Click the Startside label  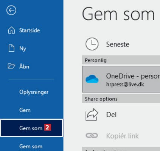(x=30, y=30)
